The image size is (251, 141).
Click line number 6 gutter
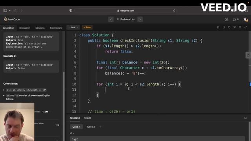point(75,62)
